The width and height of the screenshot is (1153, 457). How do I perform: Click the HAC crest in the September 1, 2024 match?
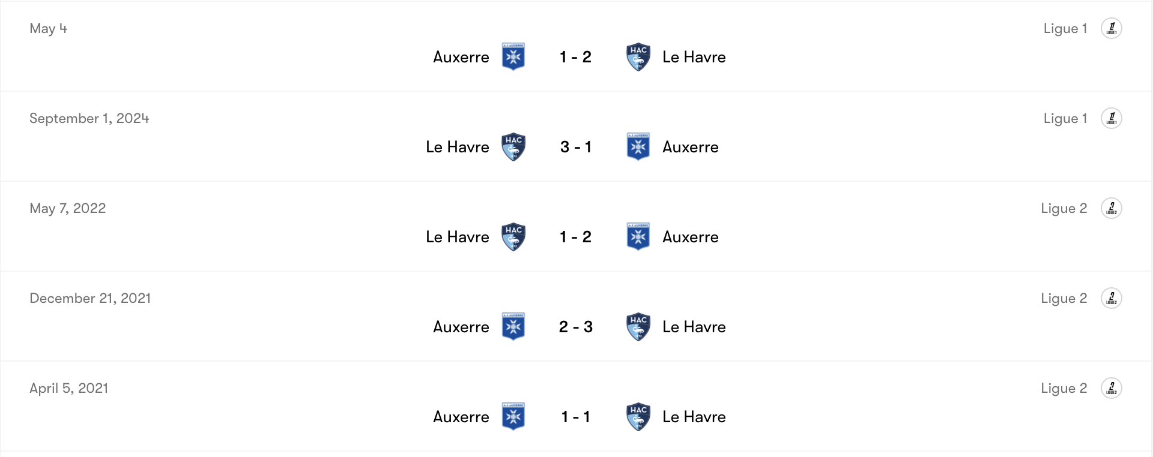click(x=514, y=146)
